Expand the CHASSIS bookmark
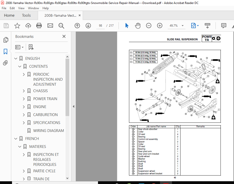The width and height of the screenshot is (234, 184). [x=24, y=91]
